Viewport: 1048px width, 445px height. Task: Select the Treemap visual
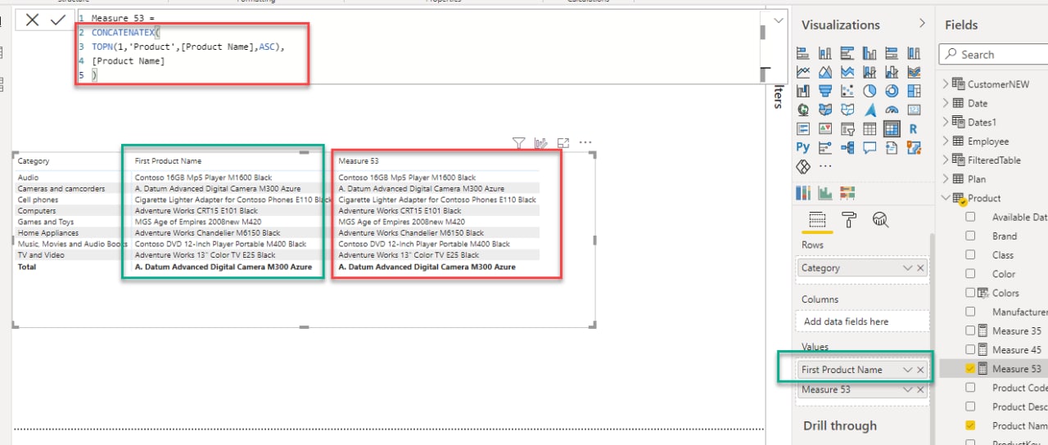point(914,91)
